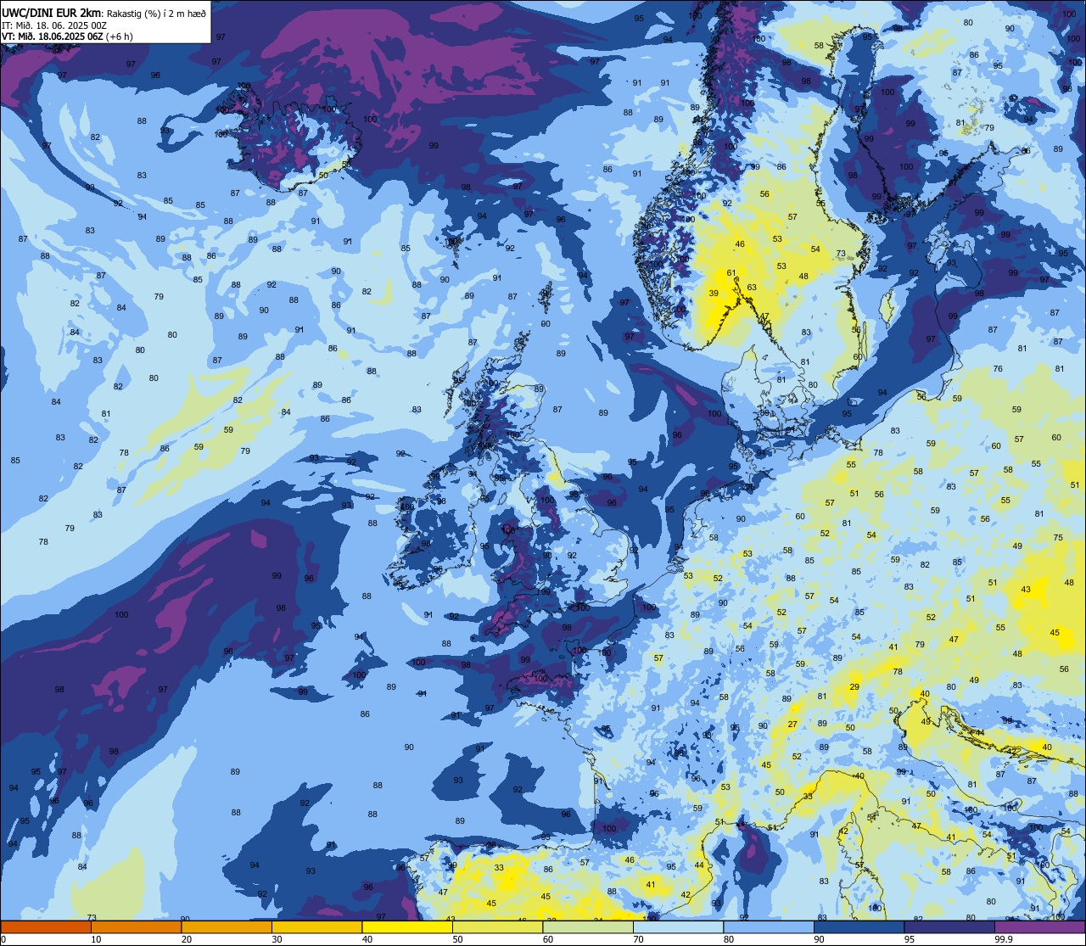The height and width of the screenshot is (946, 1086).
Task: Click the valid time line 'VT: Mið. 18.06.2025 06Z (+6 h)'
Action: [x=67, y=36]
